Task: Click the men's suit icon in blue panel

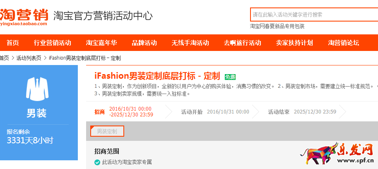Action: (x=37, y=89)
